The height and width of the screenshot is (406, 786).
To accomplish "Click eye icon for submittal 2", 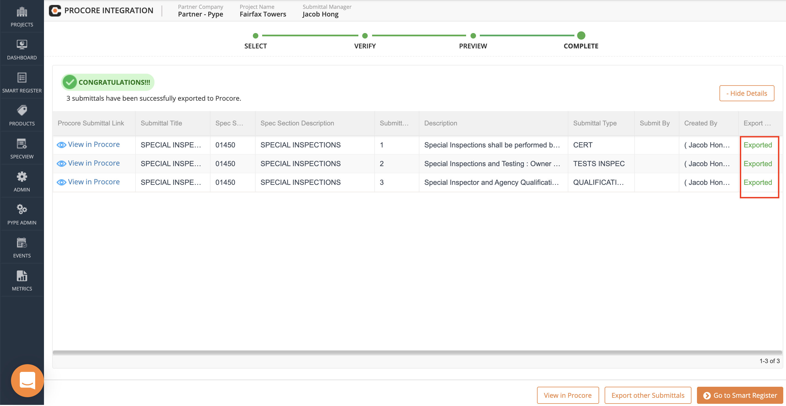I will [x=61, y=164].
